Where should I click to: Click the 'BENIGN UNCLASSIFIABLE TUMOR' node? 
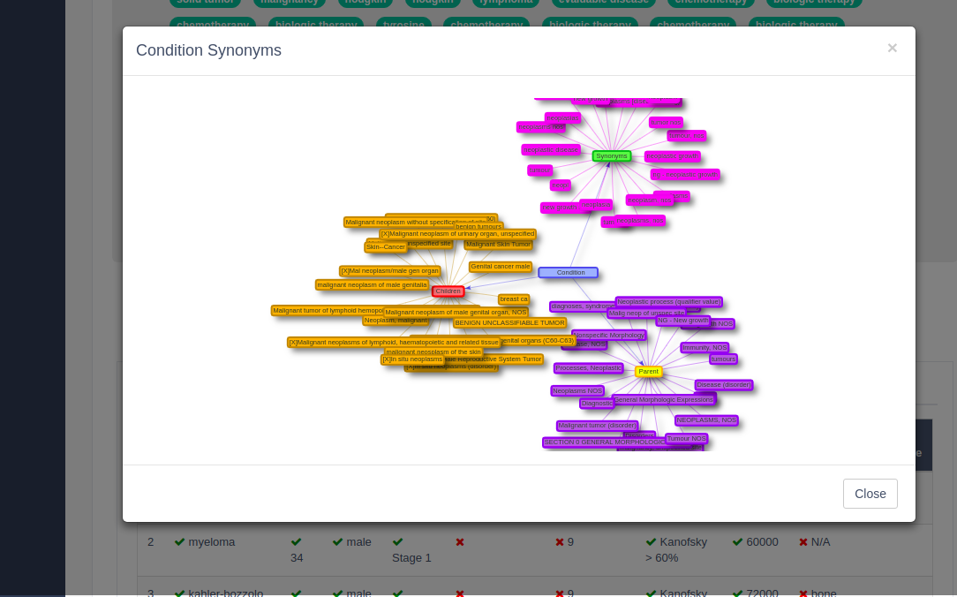point(509,322)
